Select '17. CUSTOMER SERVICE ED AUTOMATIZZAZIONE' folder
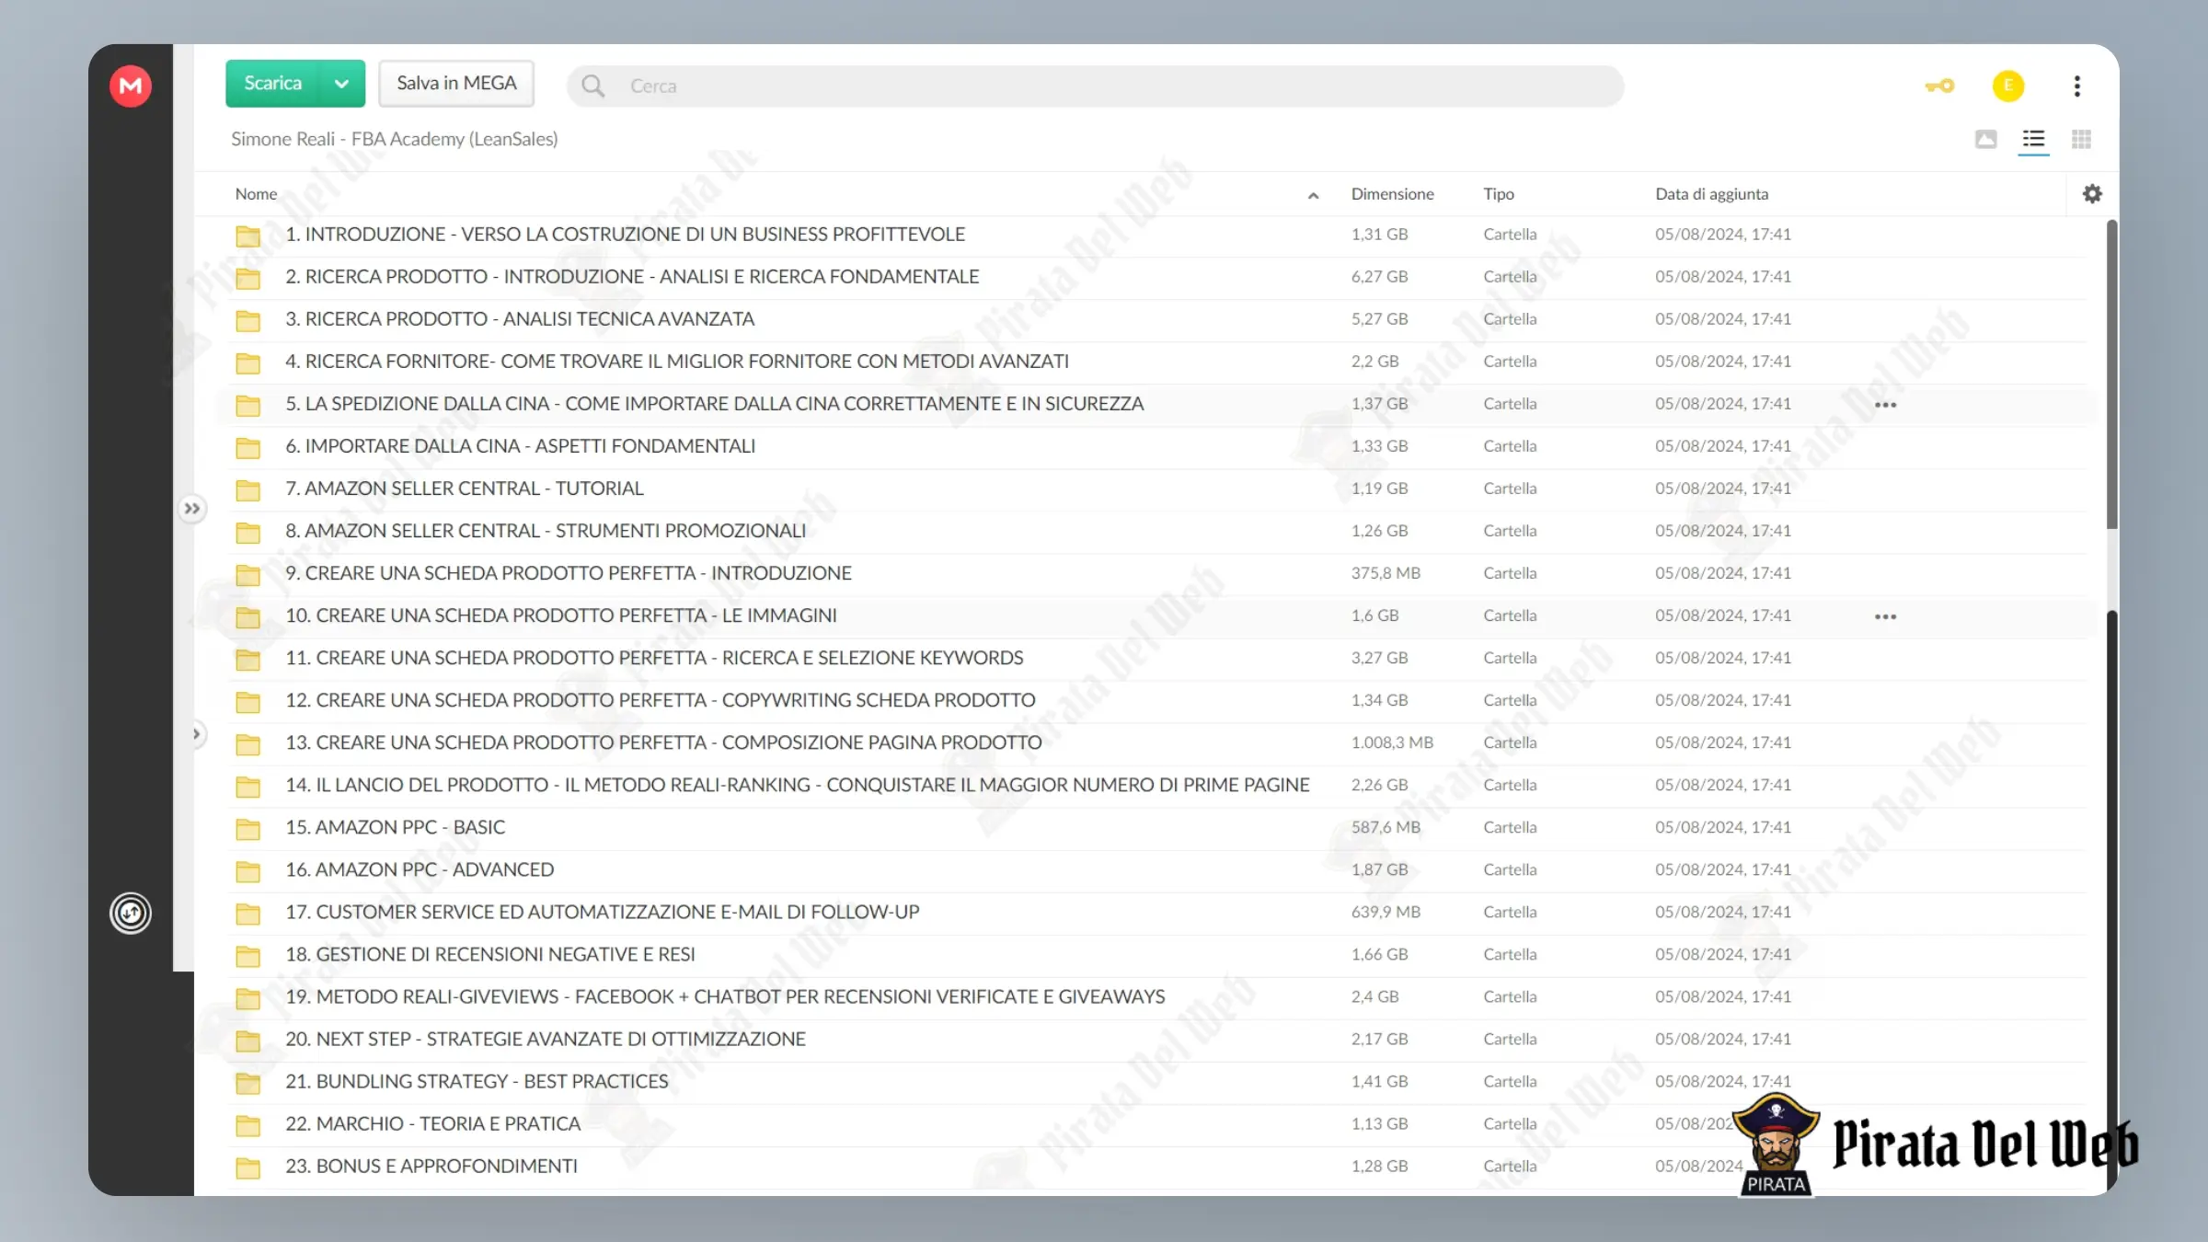The image size is (2208, 1242). coord(603,912)
